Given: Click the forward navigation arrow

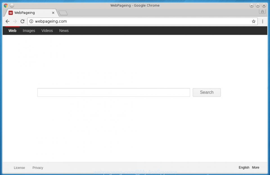Looking at the screenshot, I should pyautogui.click(x=15, y=21).
